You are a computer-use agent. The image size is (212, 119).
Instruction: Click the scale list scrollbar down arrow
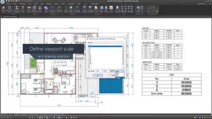123,68
